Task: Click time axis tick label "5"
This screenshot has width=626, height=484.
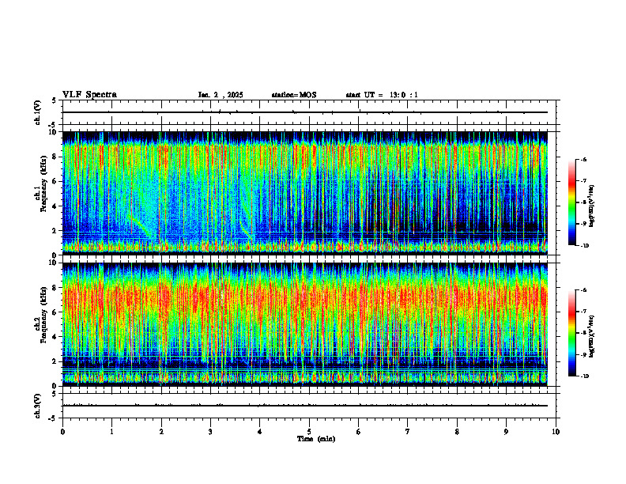Action: pos(309,432)
